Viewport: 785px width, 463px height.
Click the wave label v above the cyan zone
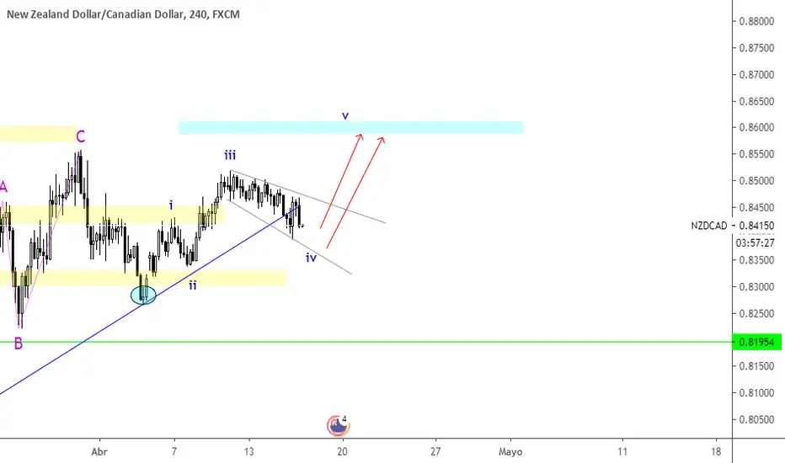(345, 115)
